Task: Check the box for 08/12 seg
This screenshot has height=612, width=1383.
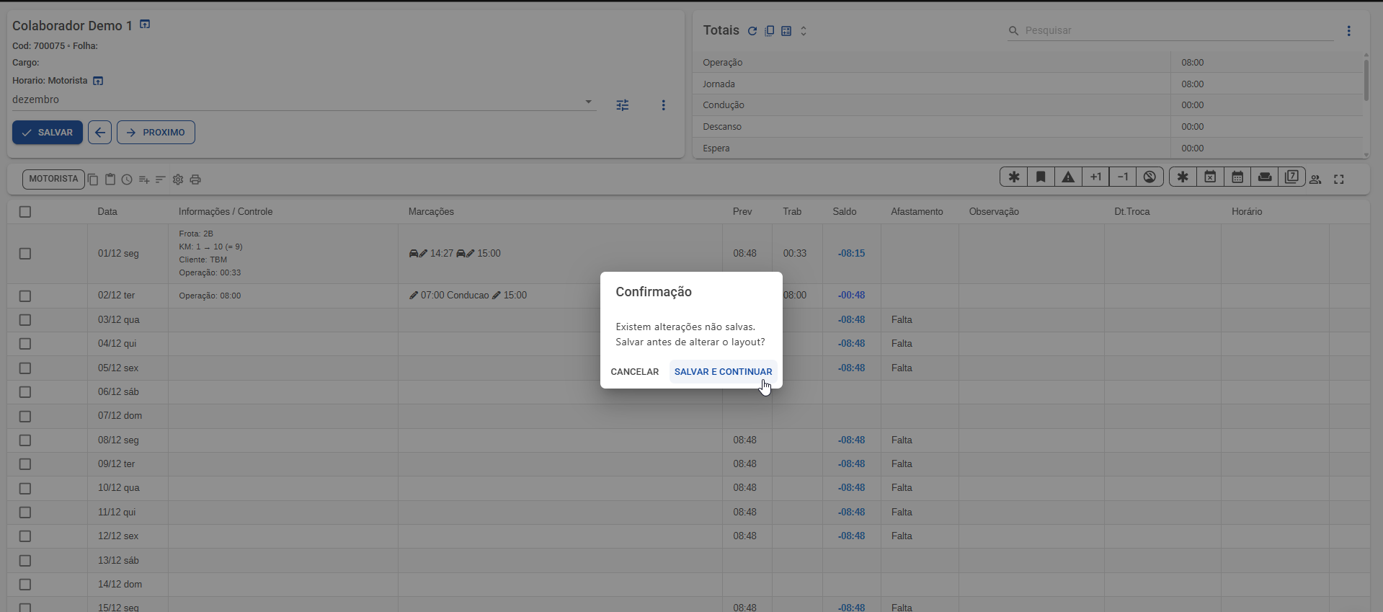Action: point(25,440)
